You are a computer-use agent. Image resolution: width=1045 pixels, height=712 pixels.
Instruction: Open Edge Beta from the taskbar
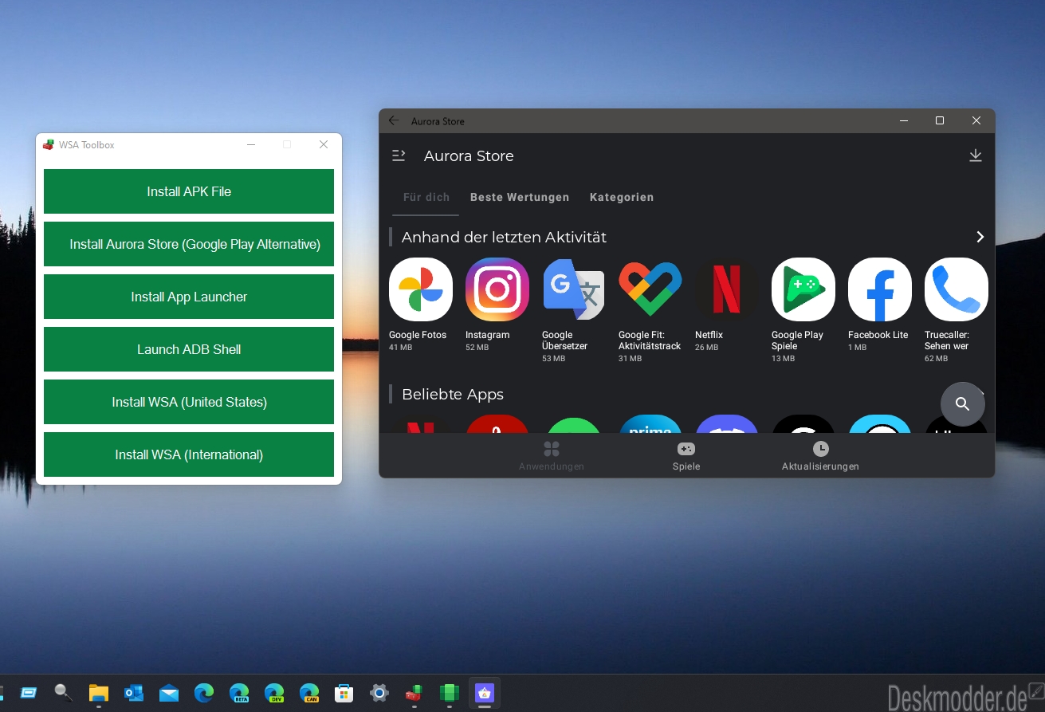click(x=239, y=692)
